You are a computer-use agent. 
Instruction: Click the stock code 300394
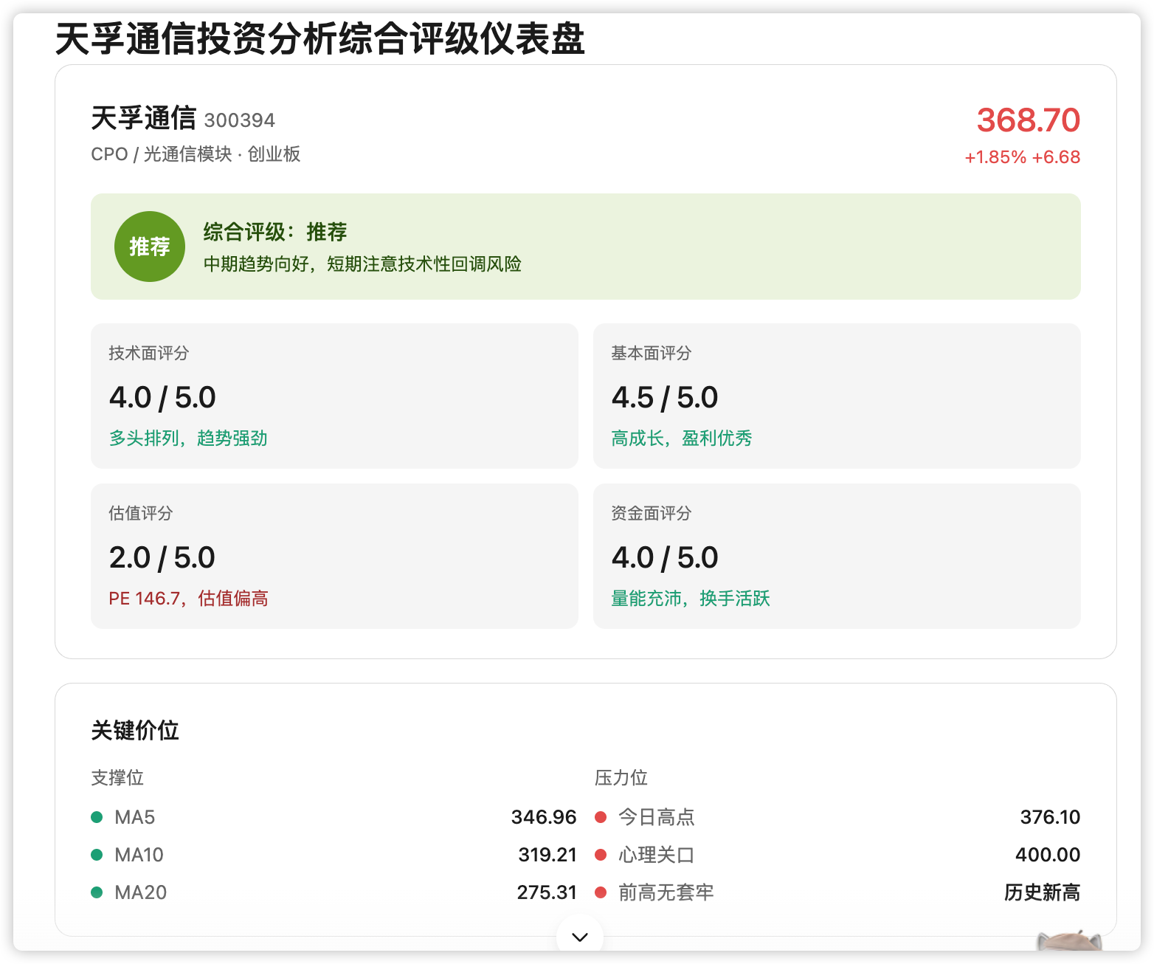pyautogui.click(x=239, y=120)
